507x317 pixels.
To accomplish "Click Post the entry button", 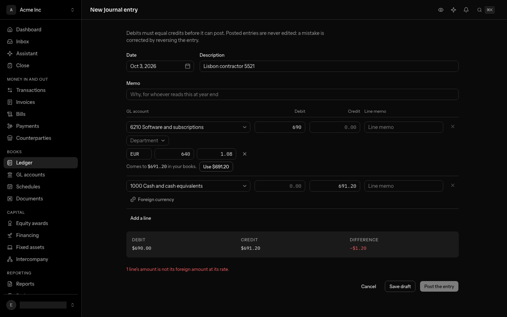I will [x=439, y=286].
